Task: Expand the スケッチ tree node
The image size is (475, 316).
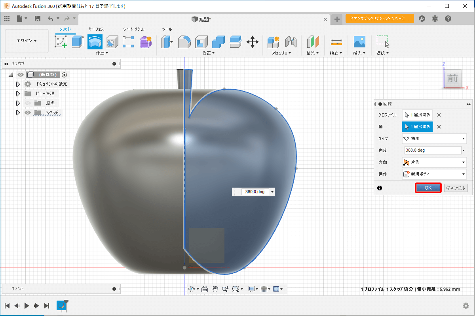Action: (x=18, y=113)
